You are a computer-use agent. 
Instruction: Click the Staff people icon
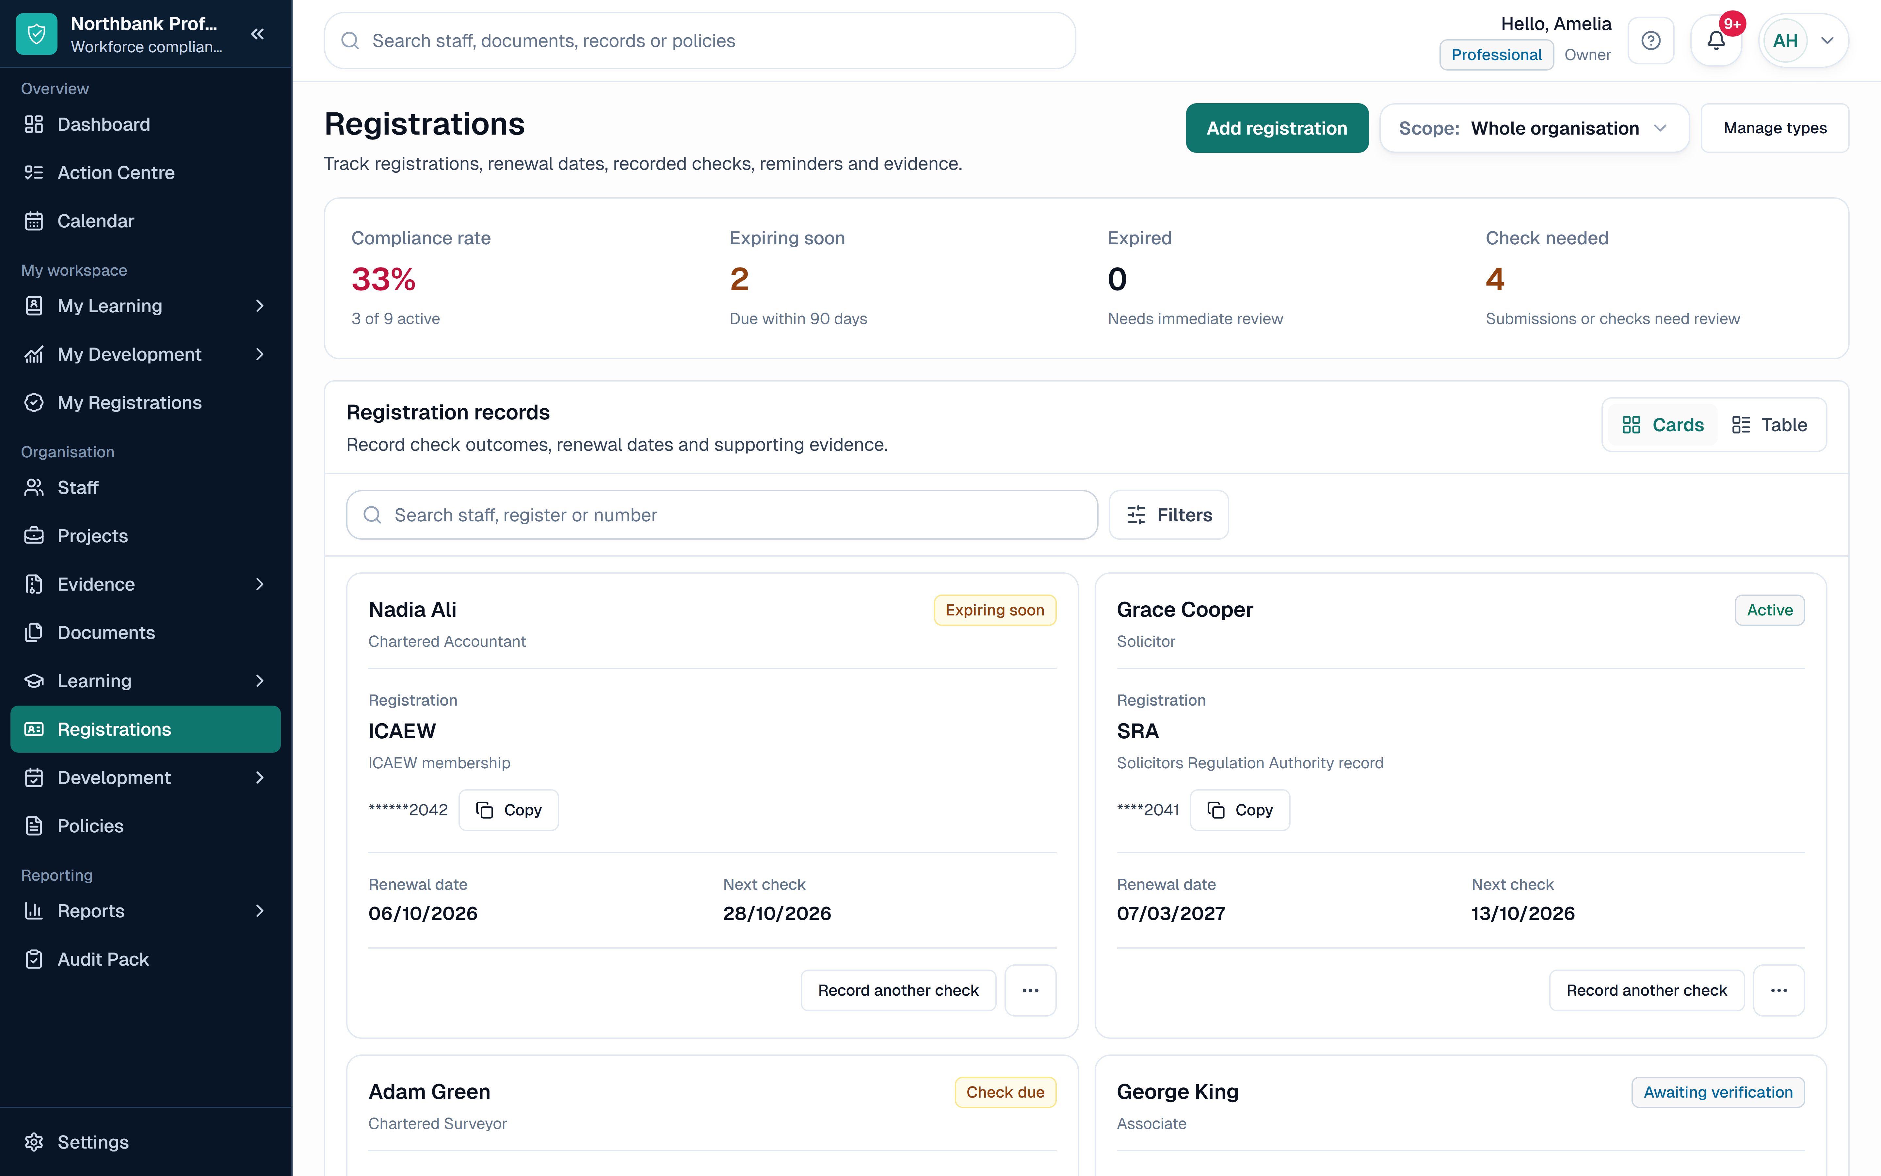34,488
